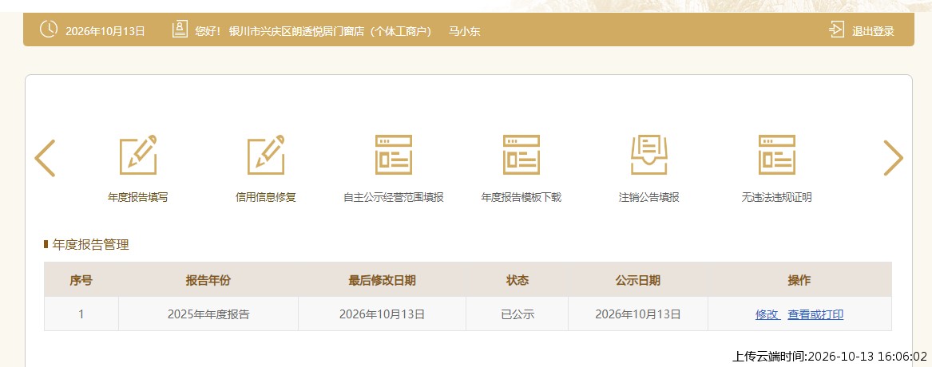Click the 无违法违规证明 label

coord(776,197)
